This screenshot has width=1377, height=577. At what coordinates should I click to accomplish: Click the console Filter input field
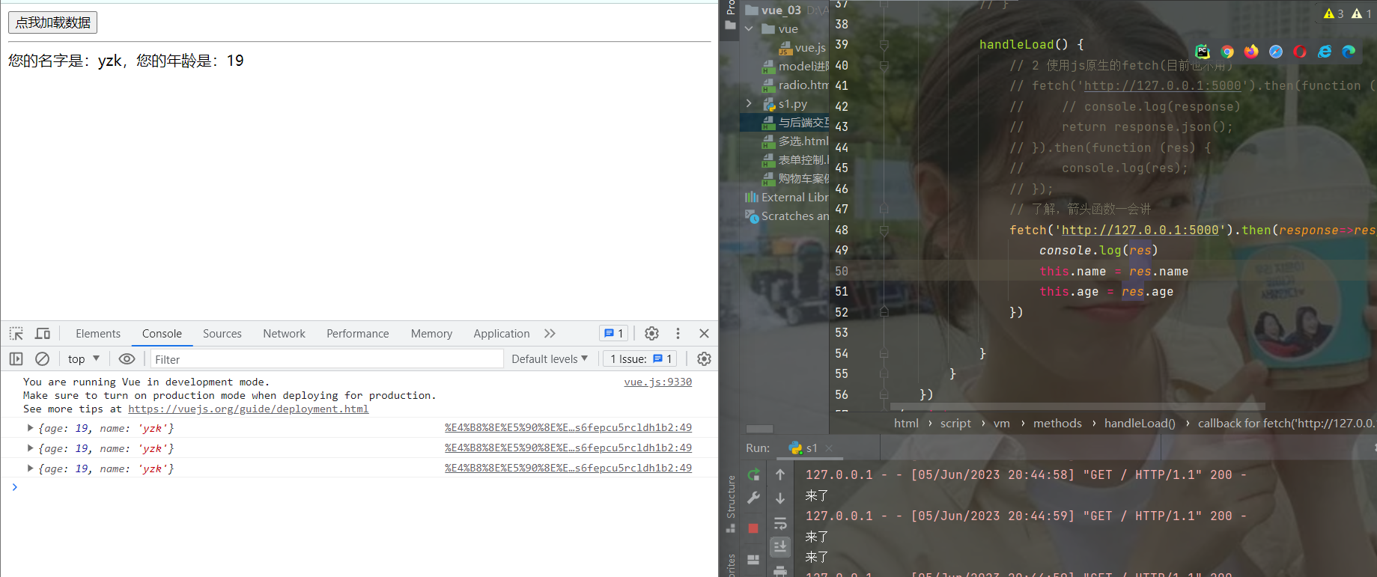(327, 359)
